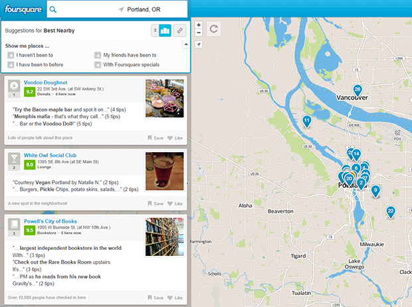Click the Foursquare logo

pyautogui.click(x=24, y=9)
